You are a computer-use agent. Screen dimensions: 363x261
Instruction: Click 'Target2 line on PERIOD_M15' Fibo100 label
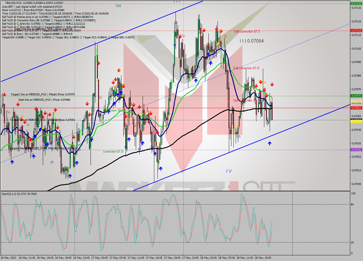[43, 120]
